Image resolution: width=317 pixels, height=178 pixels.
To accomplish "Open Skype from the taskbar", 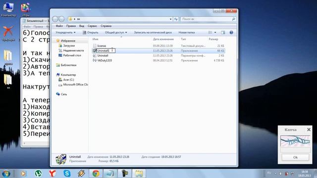I will [67, 174].
